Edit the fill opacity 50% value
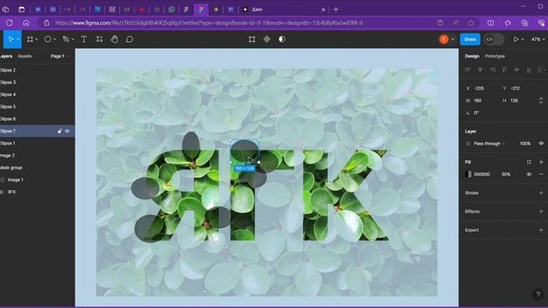The image size is (548, 308). (x=506, y=175)
